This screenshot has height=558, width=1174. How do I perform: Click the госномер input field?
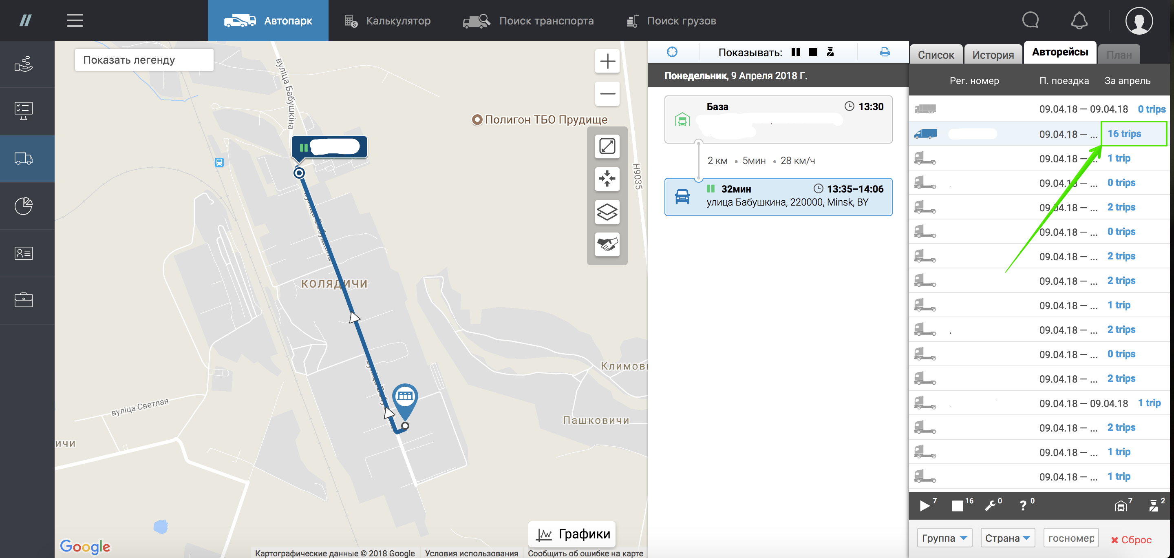[x=1070, y=538]
